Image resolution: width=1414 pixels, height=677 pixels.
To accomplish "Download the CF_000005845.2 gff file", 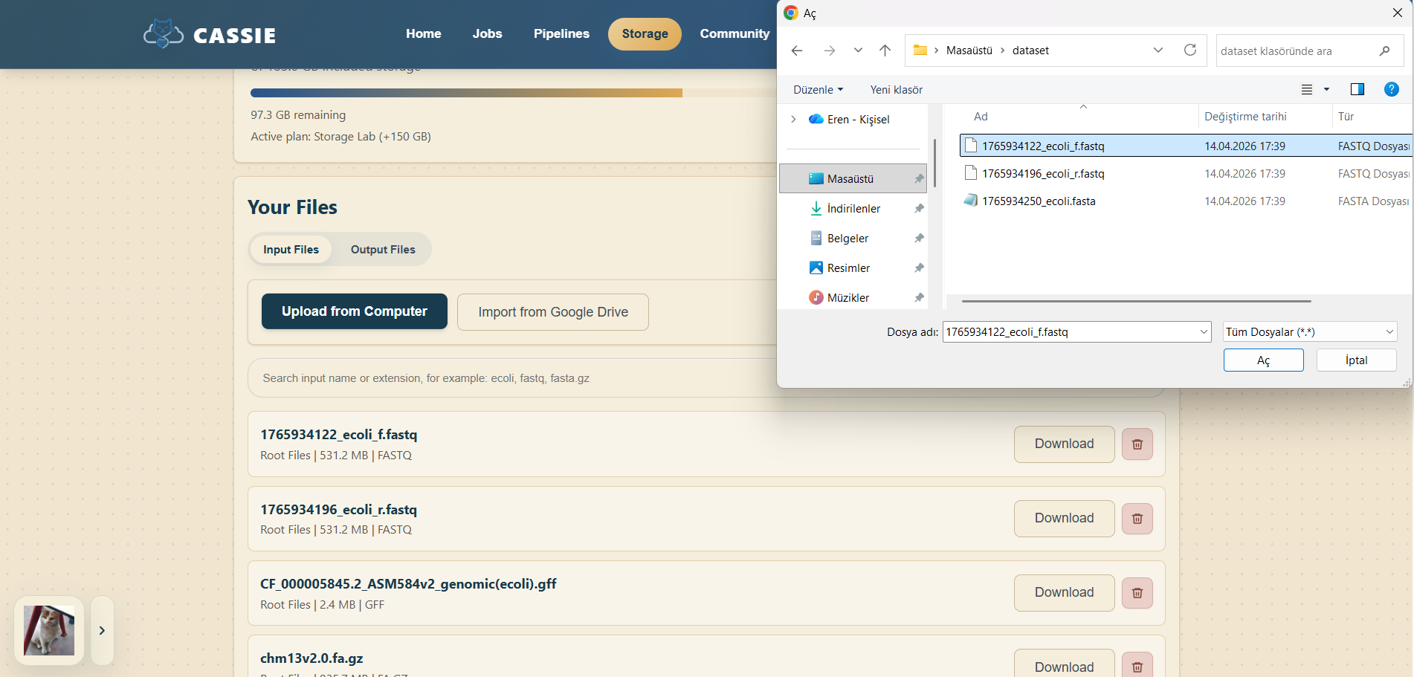I will point(1064,592).
